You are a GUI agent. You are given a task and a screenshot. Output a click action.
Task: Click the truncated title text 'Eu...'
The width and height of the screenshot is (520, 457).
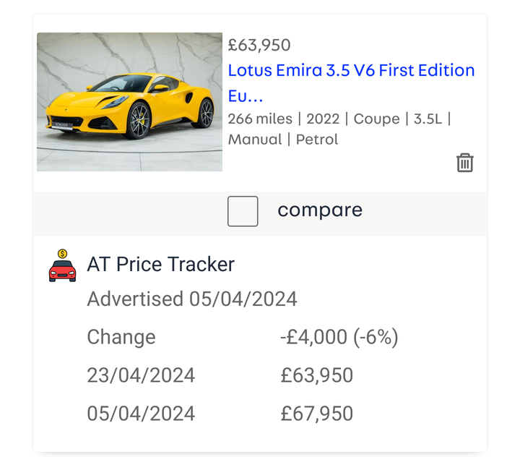[246, 96]
